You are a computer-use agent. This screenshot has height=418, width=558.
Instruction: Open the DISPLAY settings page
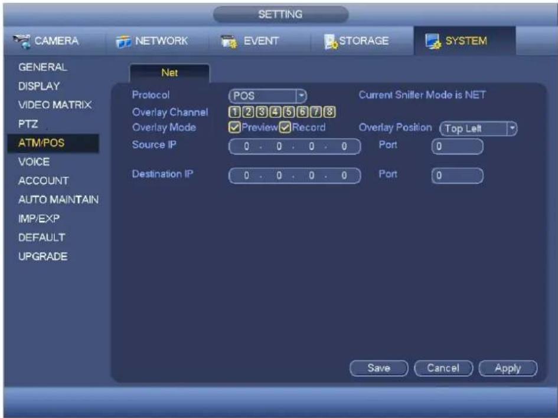(39, 86)
